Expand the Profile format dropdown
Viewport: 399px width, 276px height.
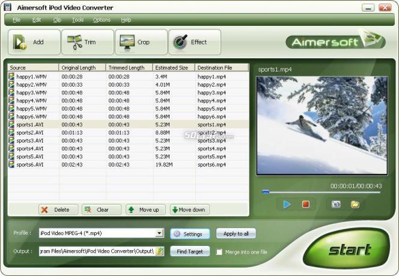[159, 233]
